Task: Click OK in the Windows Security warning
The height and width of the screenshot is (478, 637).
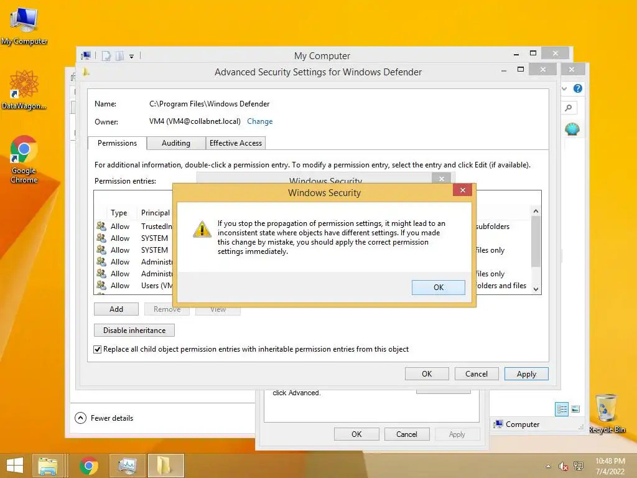Action: pyautogui.click(x=438, y=288)
